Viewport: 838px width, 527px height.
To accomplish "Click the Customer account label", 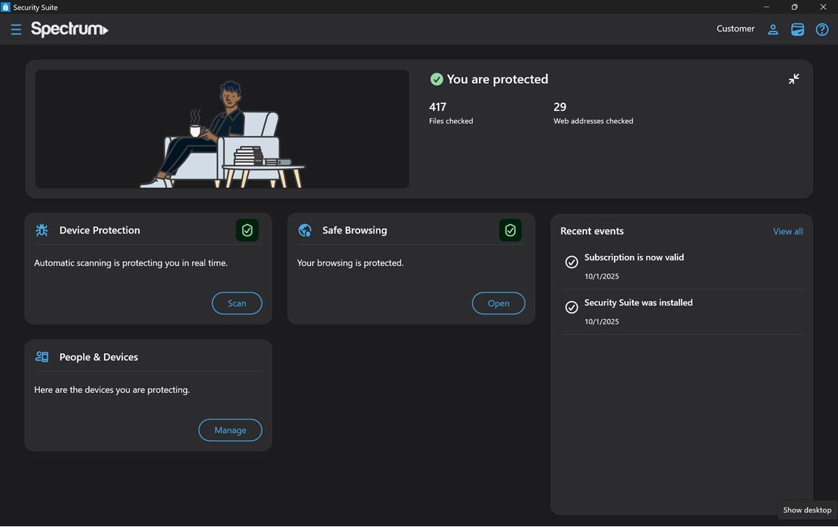I will (735, 29).
